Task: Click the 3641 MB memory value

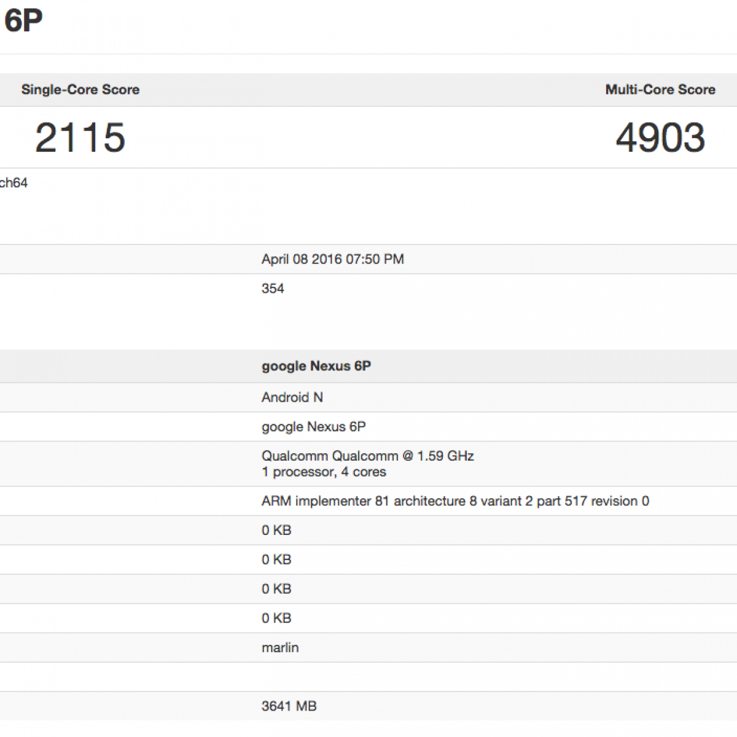Action: pyautogui.click(x=289, y=706)
